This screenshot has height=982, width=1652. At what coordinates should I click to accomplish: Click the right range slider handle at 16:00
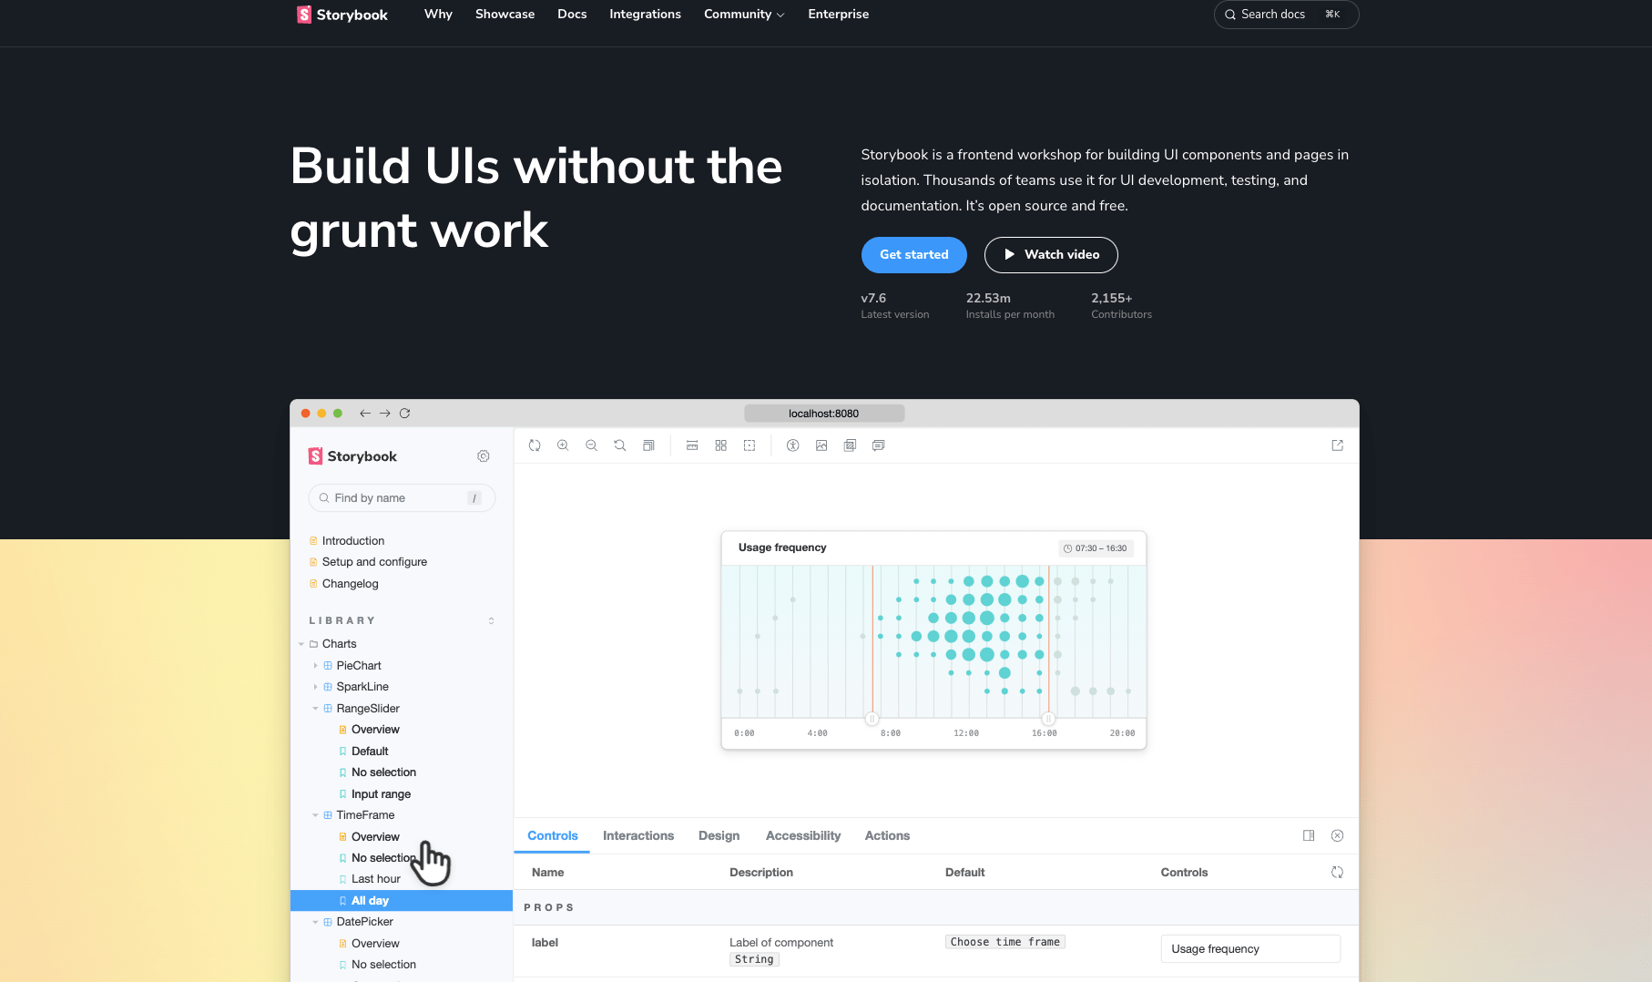coord(1048,719)
